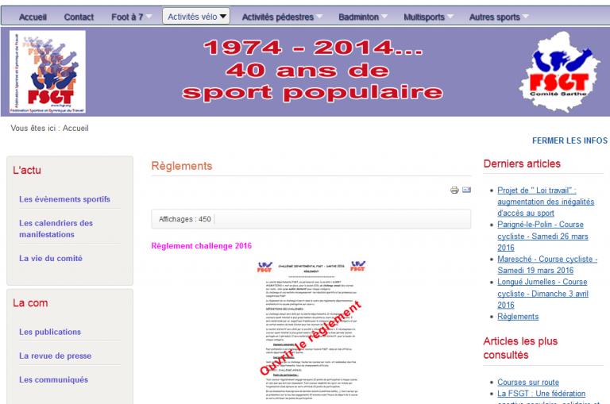Screen dimensions: 610x404
Task: Expand the Multisports menu
Action: (429, 17)
